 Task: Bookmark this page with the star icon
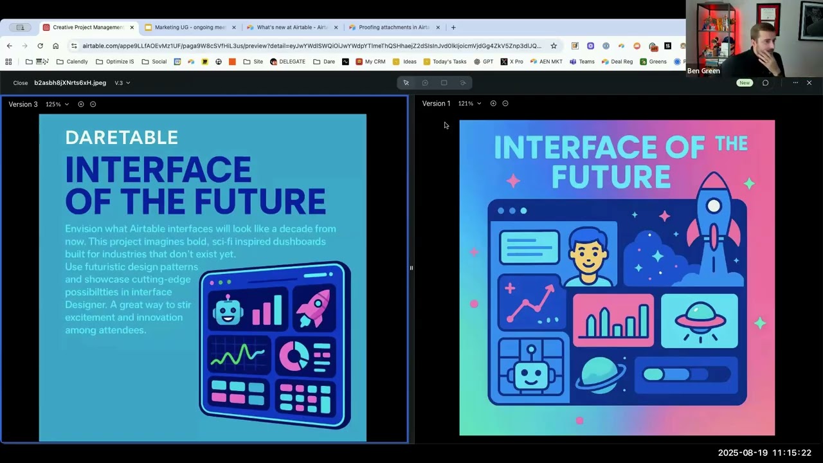coord(554,46)
